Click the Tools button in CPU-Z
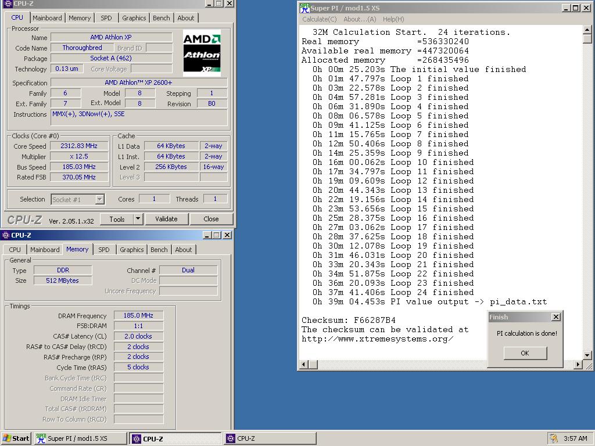The width and height of the screenshot is (595, 446). coord(117,219)
